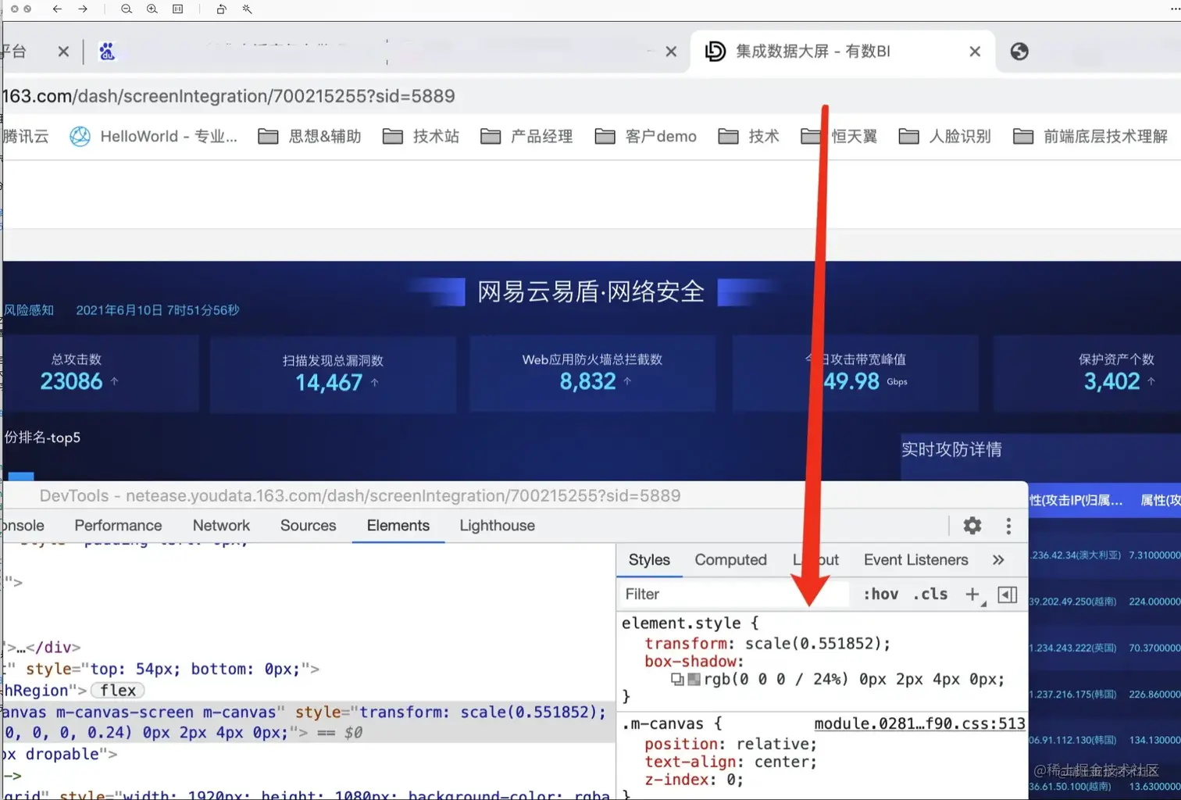Open the 技术 bookmarks folder

(748, 137)
